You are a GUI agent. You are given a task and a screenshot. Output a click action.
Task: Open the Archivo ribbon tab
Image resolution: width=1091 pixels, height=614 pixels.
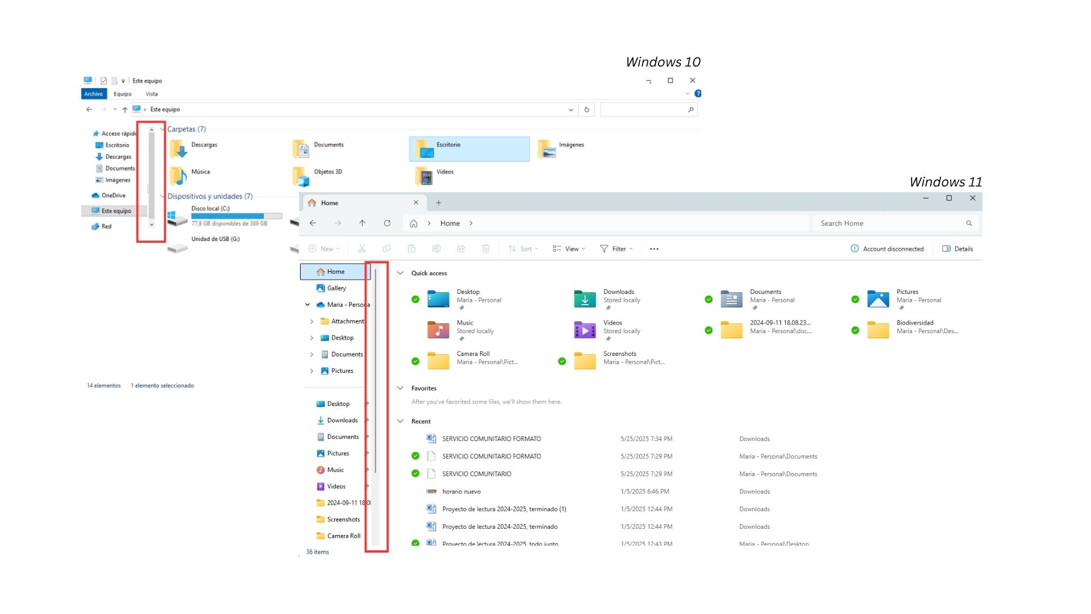pyautogui.click(x=94, y=94)
